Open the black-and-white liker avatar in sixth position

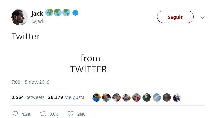[x=147, y=97]
